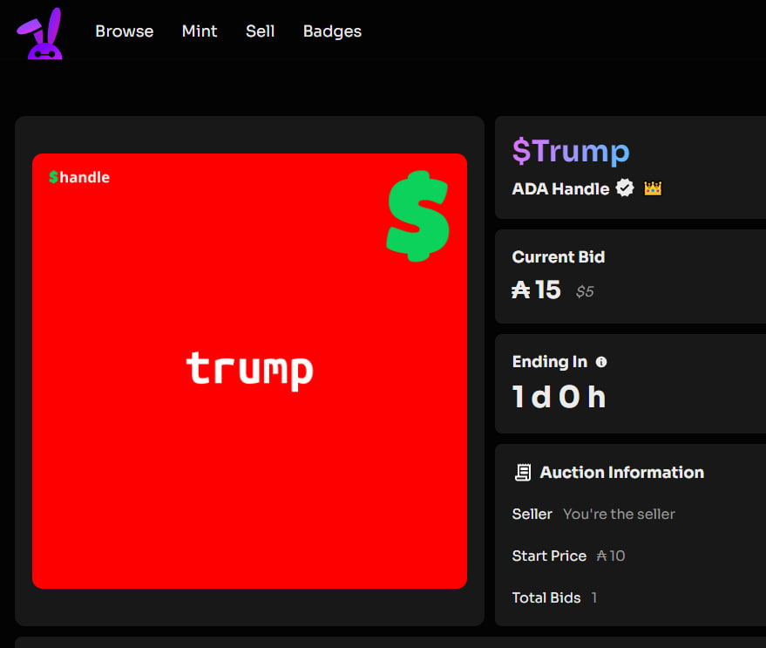The width and height of the screenshot is (766, 648).
Task: Click the current bid amount 15
Action: click(x=536, y=290)
